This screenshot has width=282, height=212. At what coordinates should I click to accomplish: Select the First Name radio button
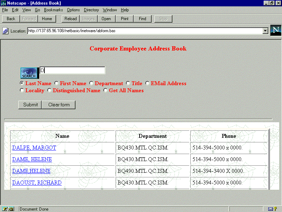(x=56, y=83)
